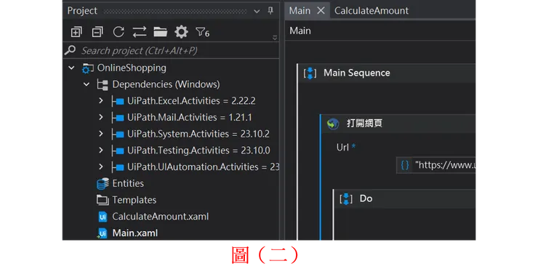Switch to the Main tab
This screenshot has width=538, height=277.
(x=300, y=11)
